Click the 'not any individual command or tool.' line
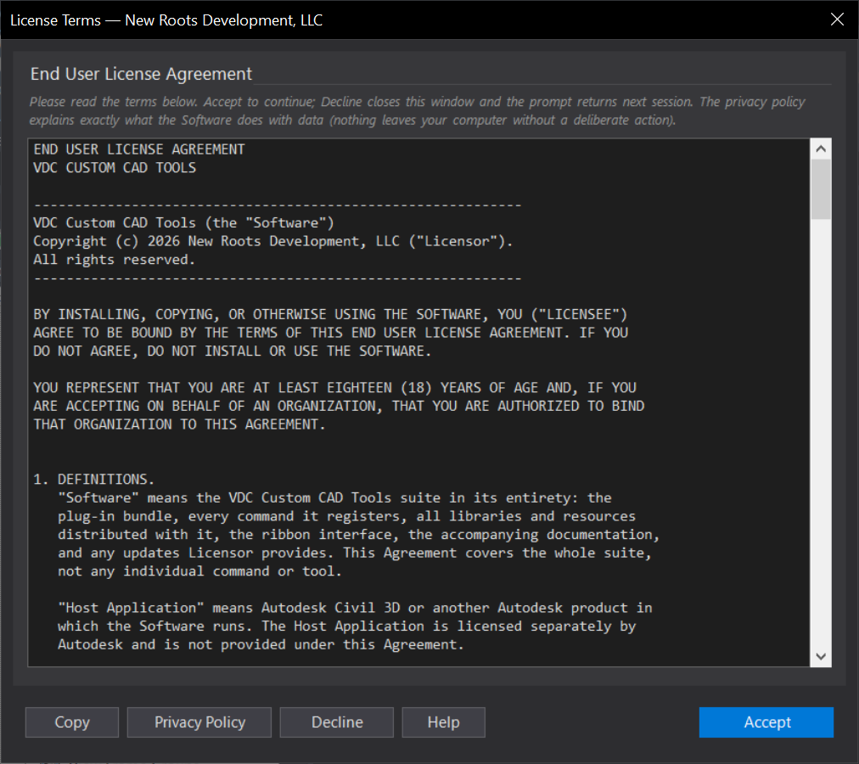Viewport: 859px width, 764px height. (200, 571)
